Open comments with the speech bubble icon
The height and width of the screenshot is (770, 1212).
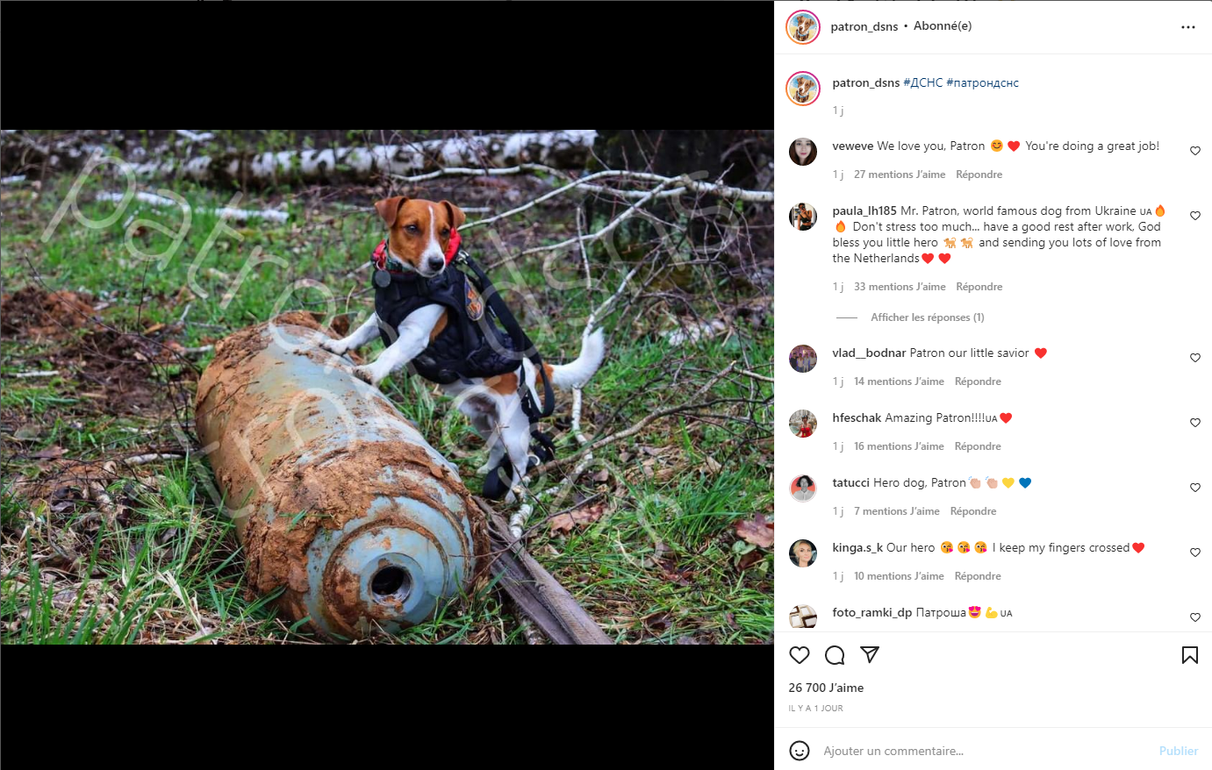point(835,655)
